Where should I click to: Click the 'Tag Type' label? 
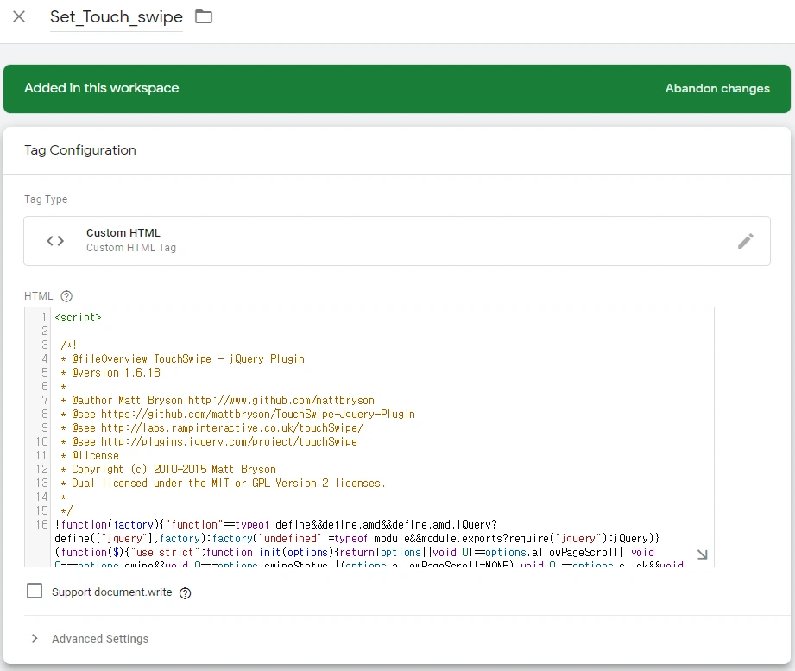[46, 199]
